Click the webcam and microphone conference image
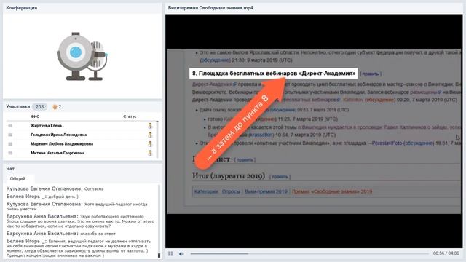This screenshot has width=466, height=262. [82, 57]
